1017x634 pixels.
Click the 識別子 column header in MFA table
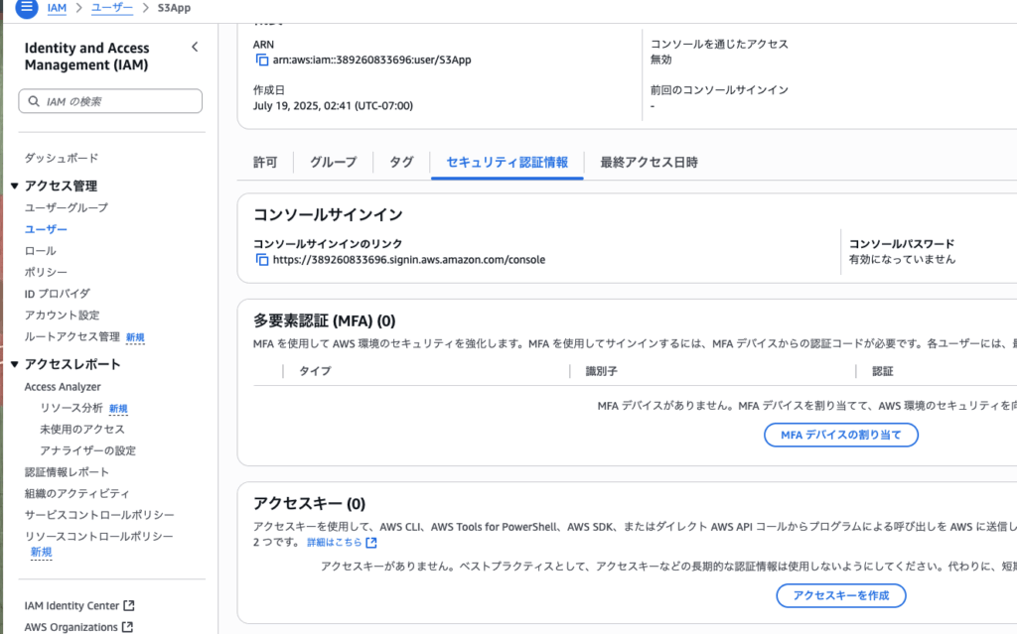[601, 371]
